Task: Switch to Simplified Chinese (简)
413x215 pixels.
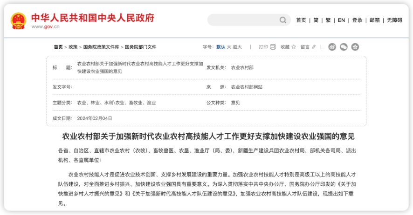Action: point(316,20)
